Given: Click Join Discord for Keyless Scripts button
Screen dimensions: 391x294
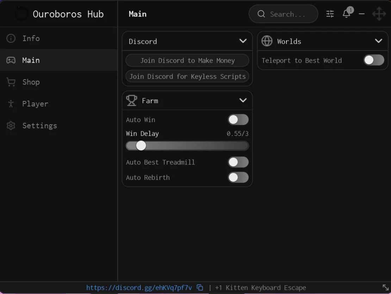Looking at the screenshot, I should (187, 76).
